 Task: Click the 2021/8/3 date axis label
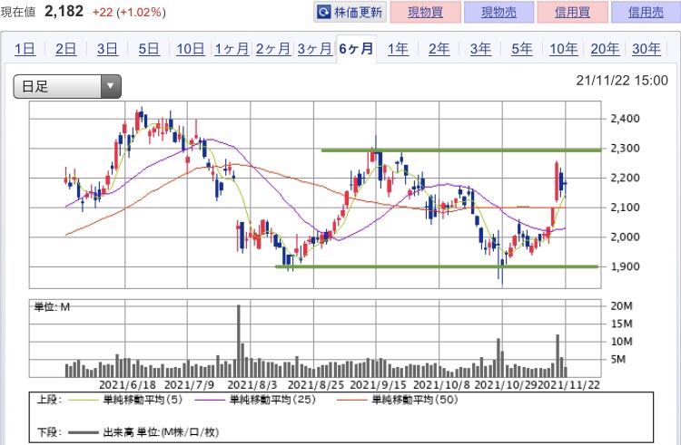pyautogui.click(x=252, y=385)
